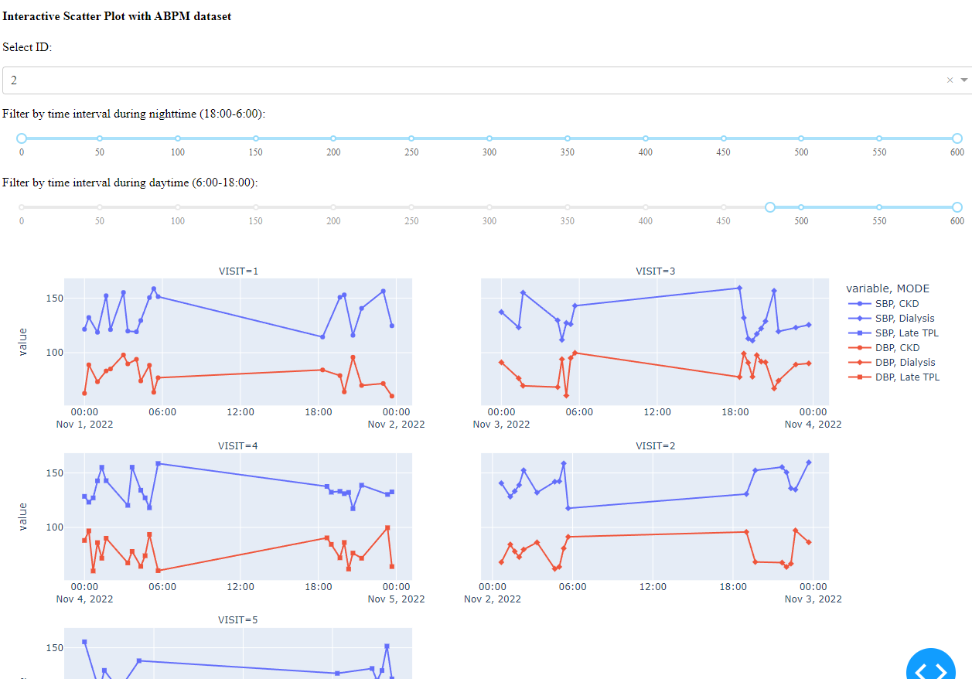
Task: Clear the selected ID with the x icon
Action: [x=950, y=80]
